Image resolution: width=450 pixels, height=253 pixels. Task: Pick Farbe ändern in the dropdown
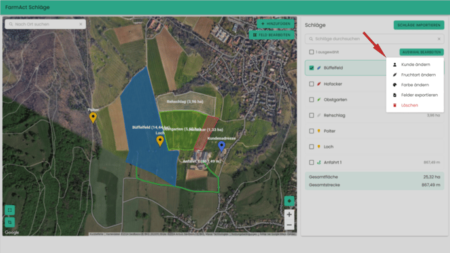tap(415, 84)
